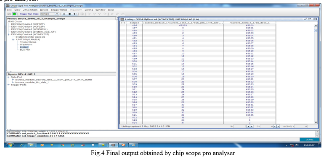Collapse the DEV:4 MyDevice4 tree node

(8, 34)
